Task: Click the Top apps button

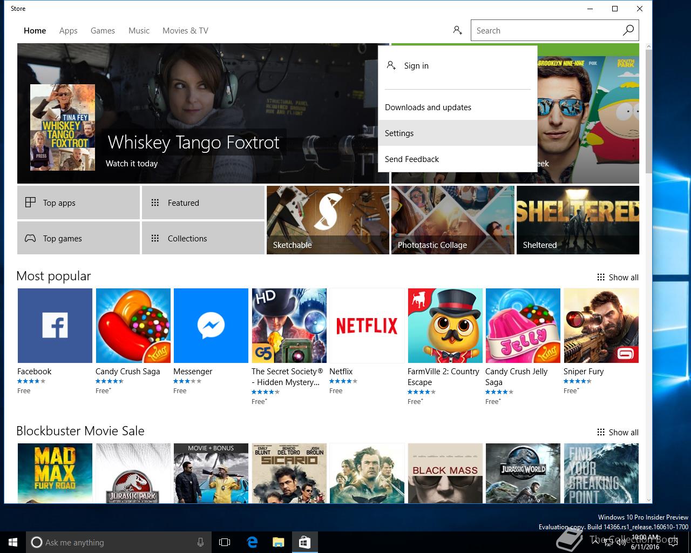Action: coord(78,203)
